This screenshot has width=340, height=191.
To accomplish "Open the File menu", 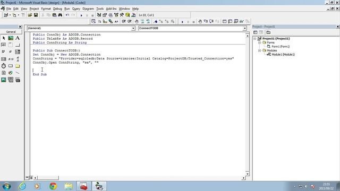I will click(x=8, y=8).
